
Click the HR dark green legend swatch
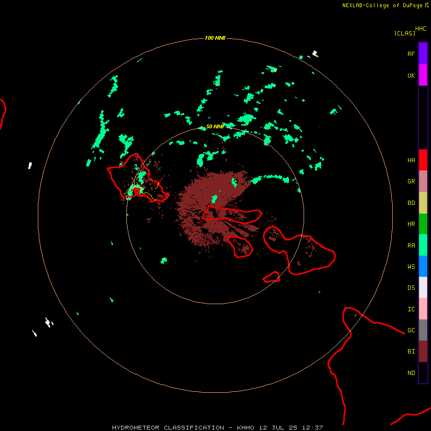[x=423, y=224]
